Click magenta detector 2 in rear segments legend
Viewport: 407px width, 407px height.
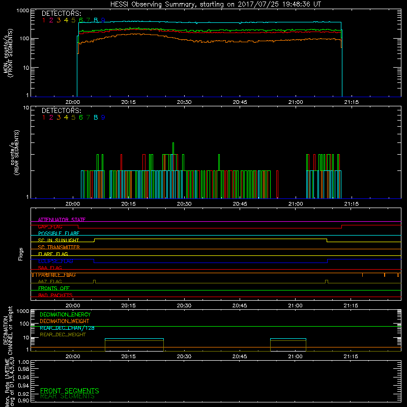click(51, 118)
